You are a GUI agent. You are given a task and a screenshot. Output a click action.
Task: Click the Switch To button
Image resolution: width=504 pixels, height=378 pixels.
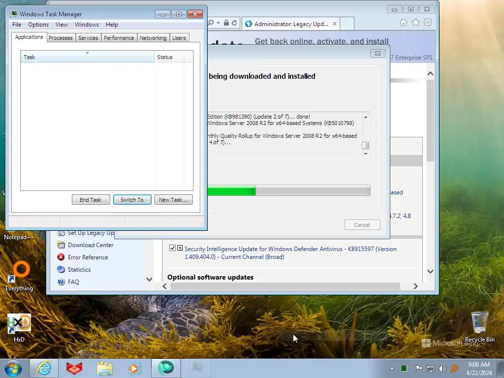pos(132,200)
